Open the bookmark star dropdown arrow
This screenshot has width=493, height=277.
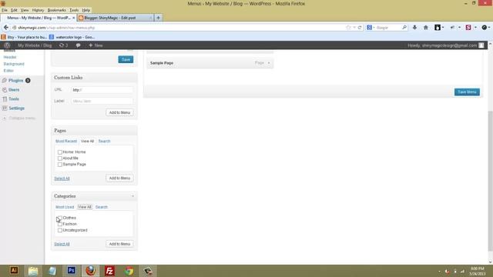[x=354, y=28]
